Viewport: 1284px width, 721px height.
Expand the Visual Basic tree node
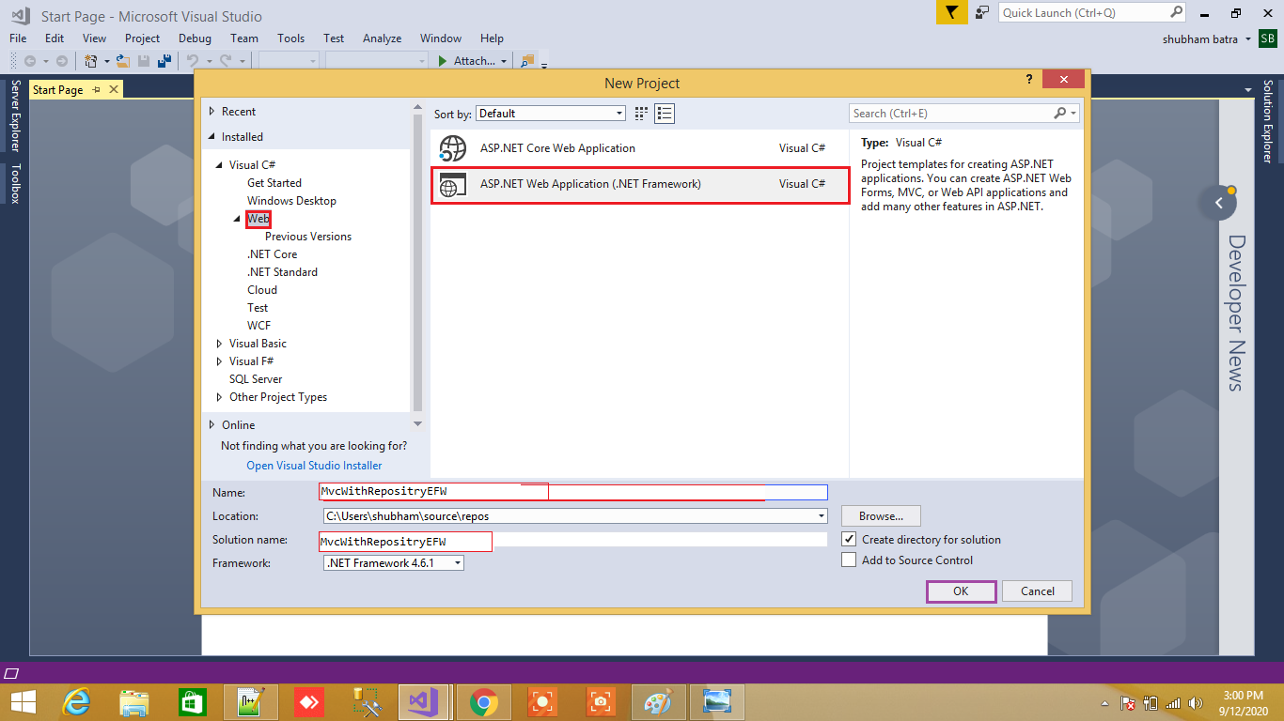pos(220,344)
